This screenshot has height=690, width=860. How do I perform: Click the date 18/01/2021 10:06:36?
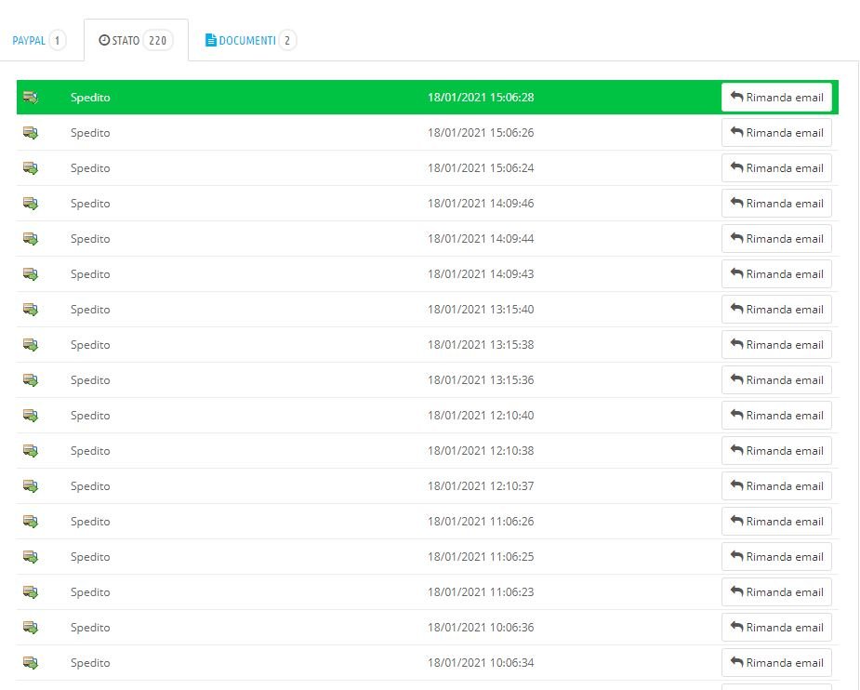point(481,628)
